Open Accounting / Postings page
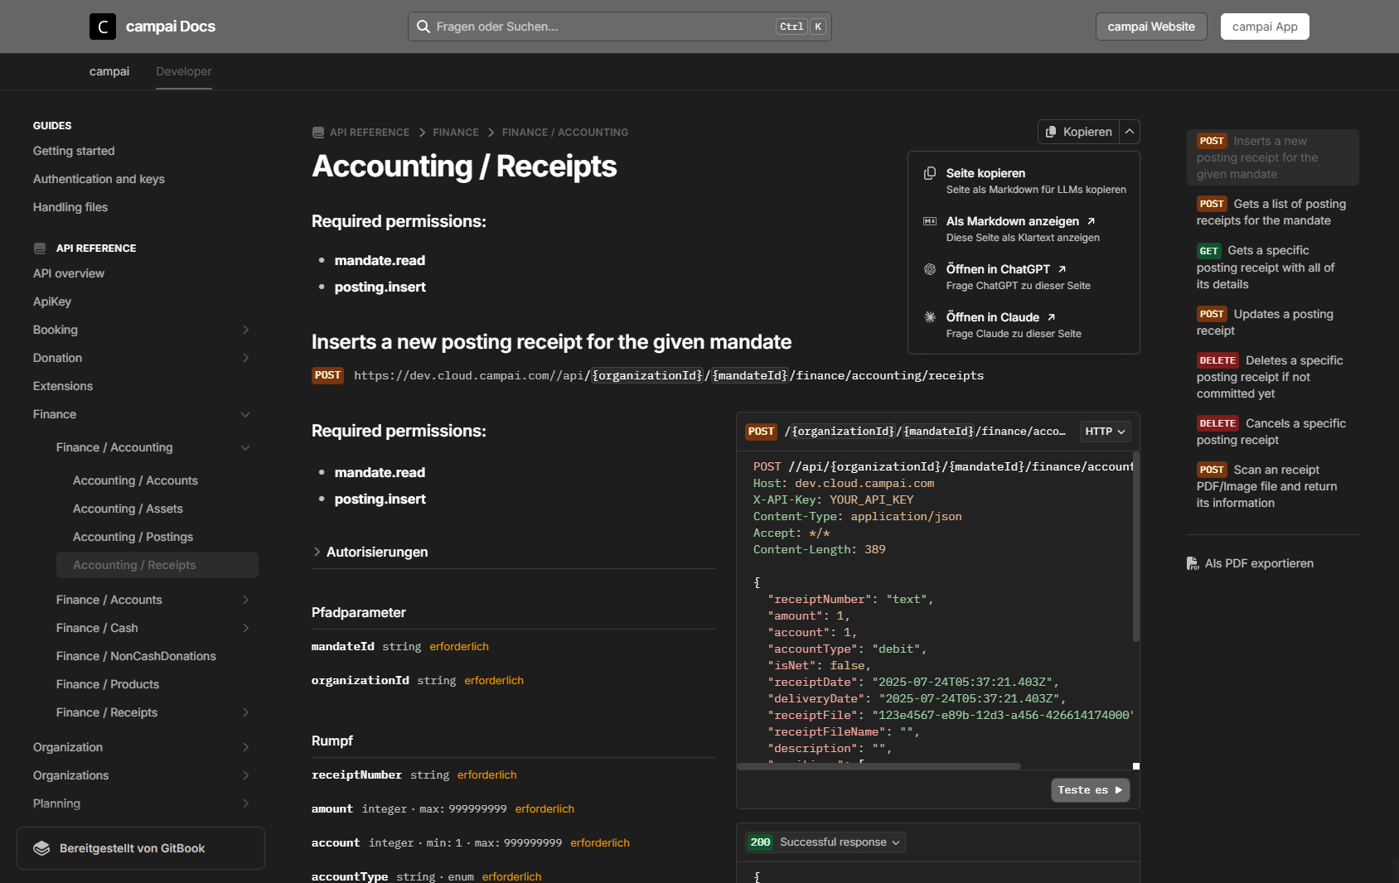The height and width of the screenshot is (883, 1399). point(133,537)
